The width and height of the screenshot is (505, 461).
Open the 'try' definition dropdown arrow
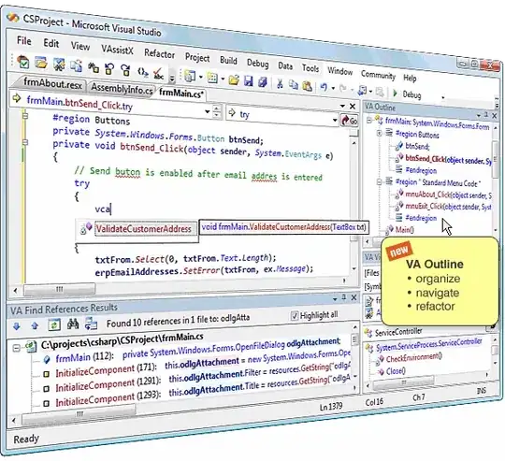335,121
